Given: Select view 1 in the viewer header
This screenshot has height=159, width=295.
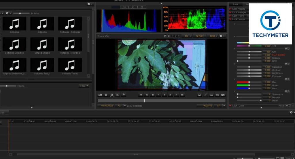Looking at the screenshot, I should click(x=173, y=36).
